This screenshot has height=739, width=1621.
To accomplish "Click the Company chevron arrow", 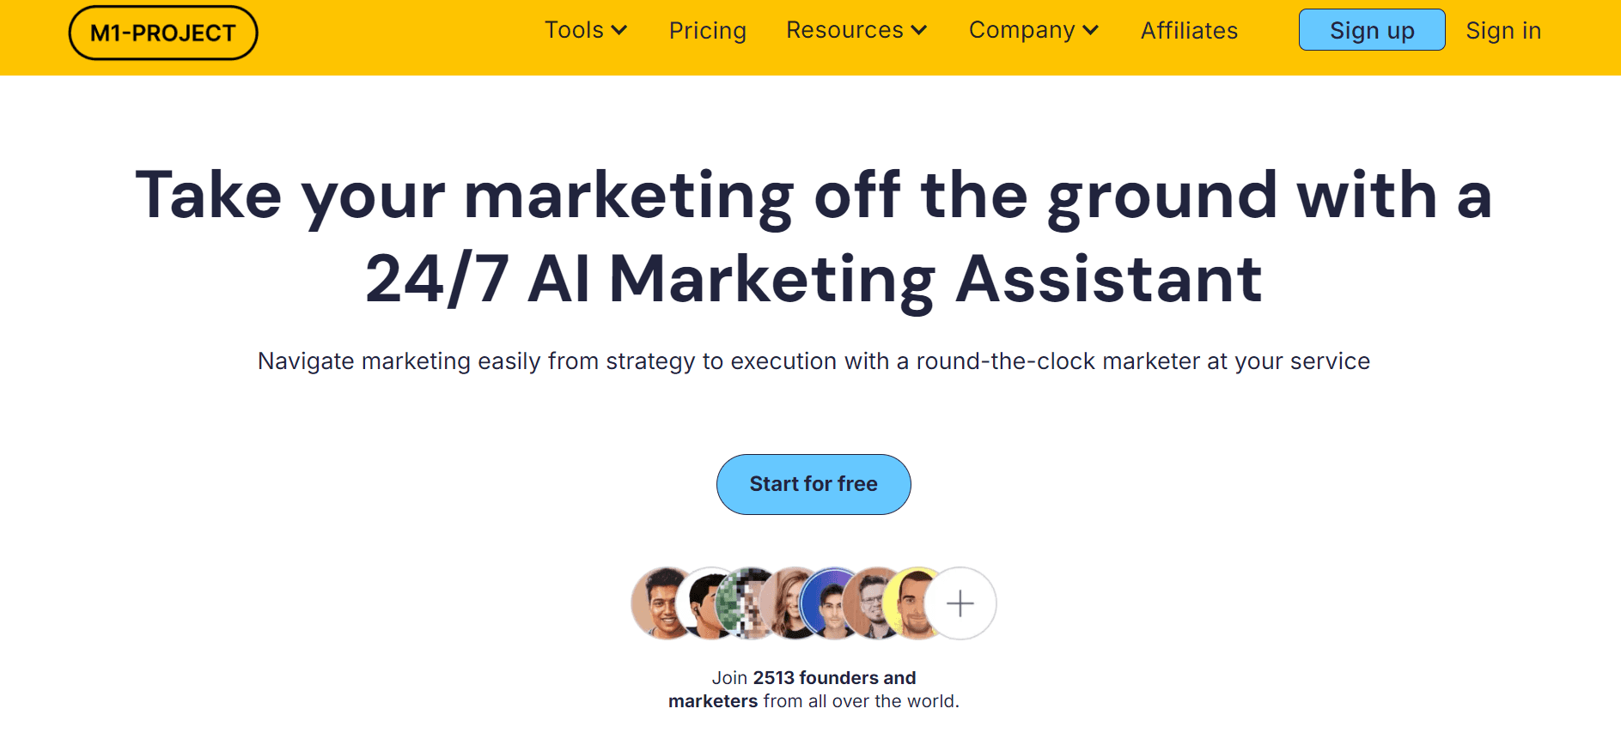I will [1090, 32].
